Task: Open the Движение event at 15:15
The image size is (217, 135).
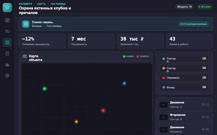Action: point(184,105)
